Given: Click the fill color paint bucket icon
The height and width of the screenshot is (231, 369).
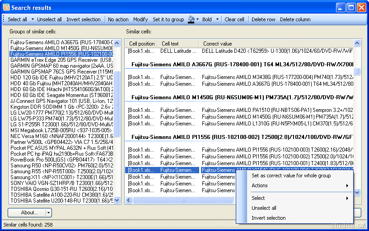Looking at the screenshot, I should click(x=191, y=19).
